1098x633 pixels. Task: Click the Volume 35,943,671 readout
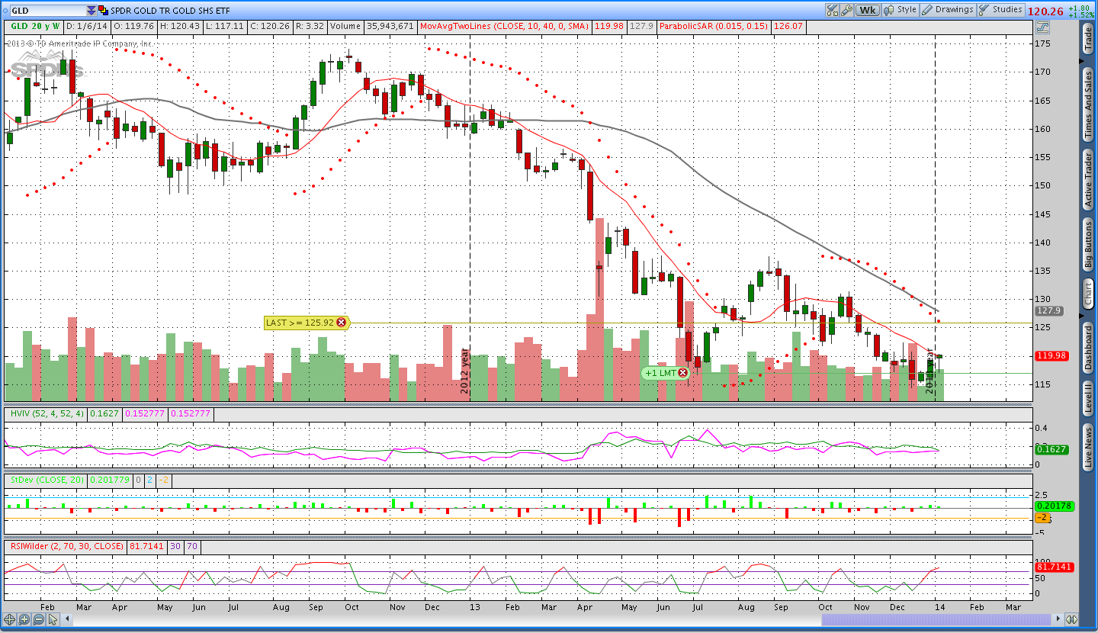pos(372,26)
